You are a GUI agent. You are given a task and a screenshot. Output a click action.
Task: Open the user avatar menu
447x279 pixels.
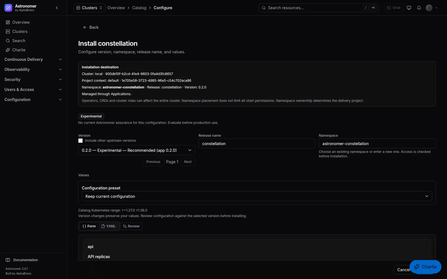[x=432, y=8]
